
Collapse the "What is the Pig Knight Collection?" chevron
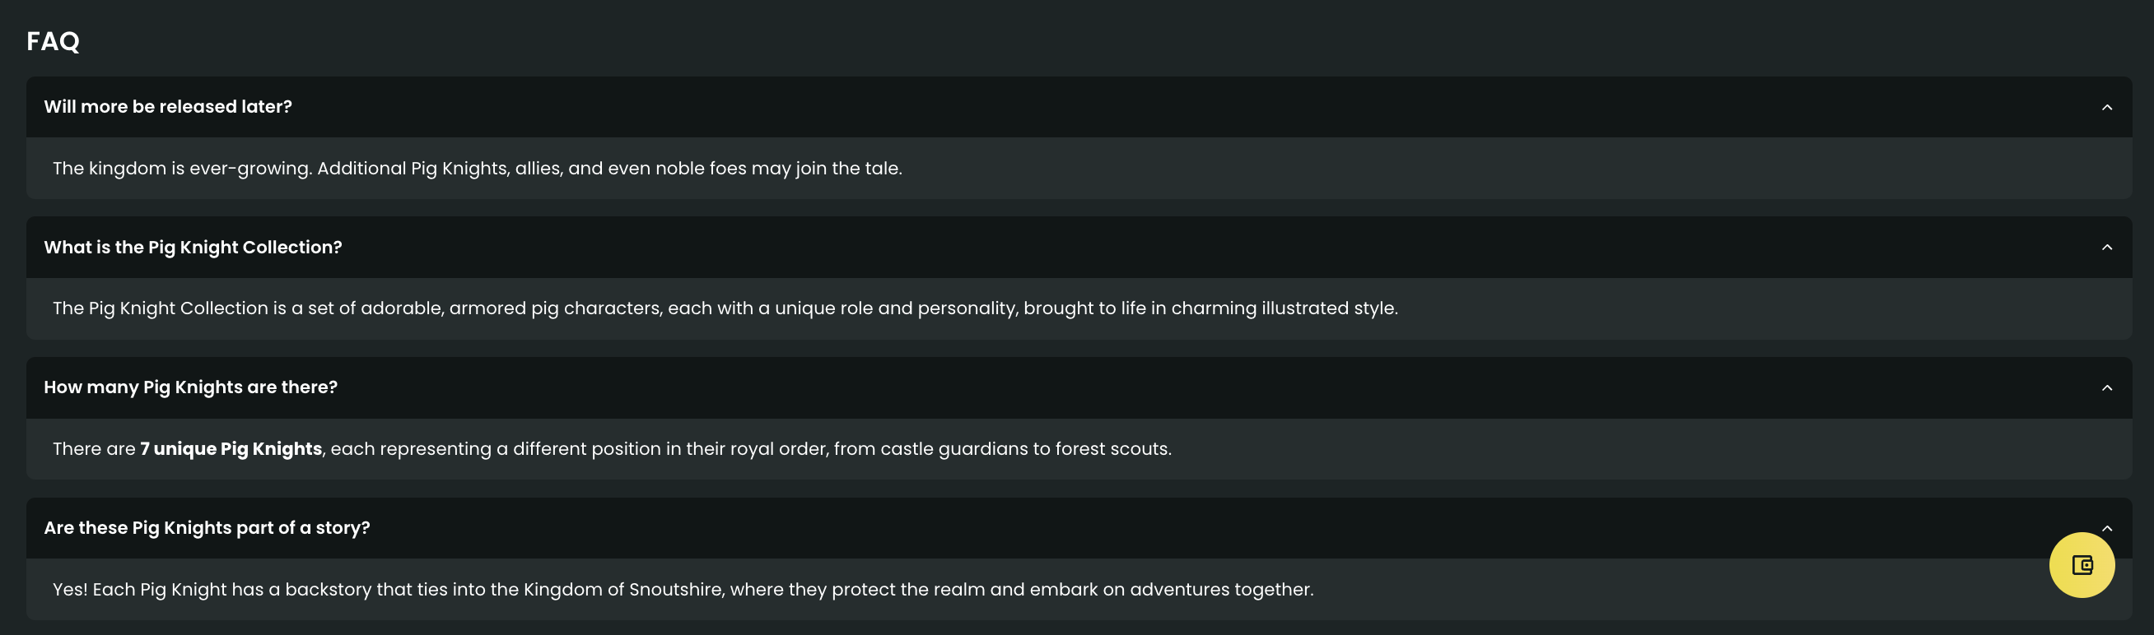pos(2109,248)
